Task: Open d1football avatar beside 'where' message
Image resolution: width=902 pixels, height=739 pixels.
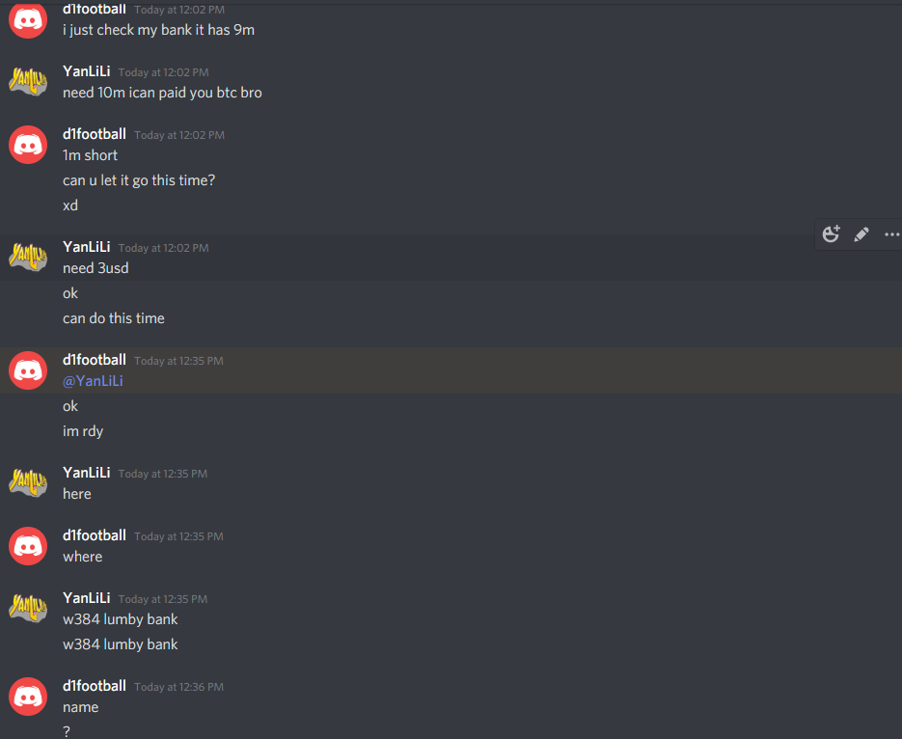Action: [x=28, y=546]
